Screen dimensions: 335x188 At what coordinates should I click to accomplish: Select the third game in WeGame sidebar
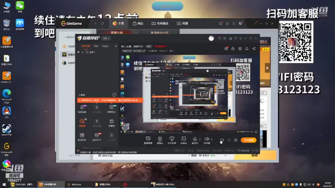coord(68,63)
